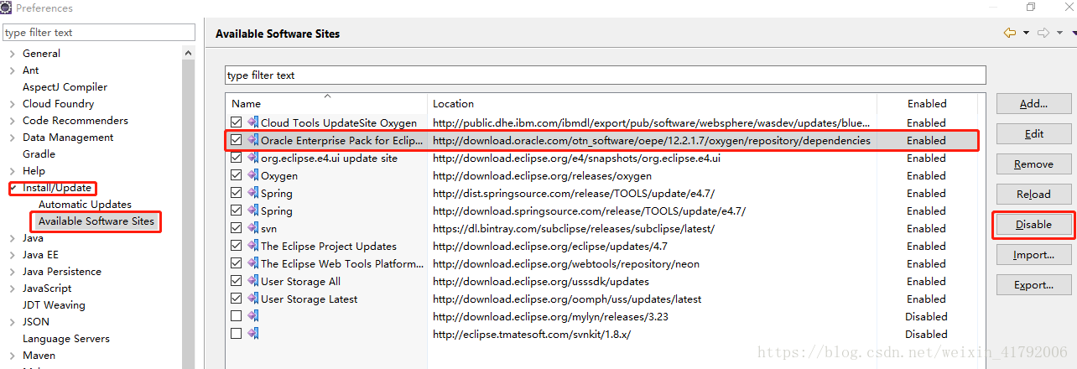Image resolution: width=1077 pixels, height=369 pixels.
Task: Click the forward navigation arrow icon
Action: point(1043,33)
